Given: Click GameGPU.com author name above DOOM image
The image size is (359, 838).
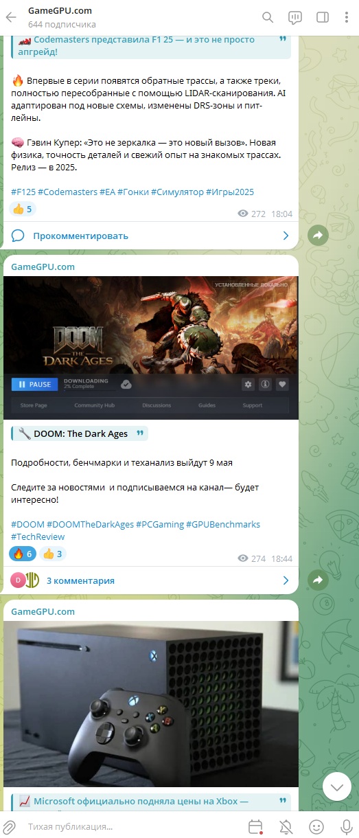Looking at the screenshot, I should point(43,267).
